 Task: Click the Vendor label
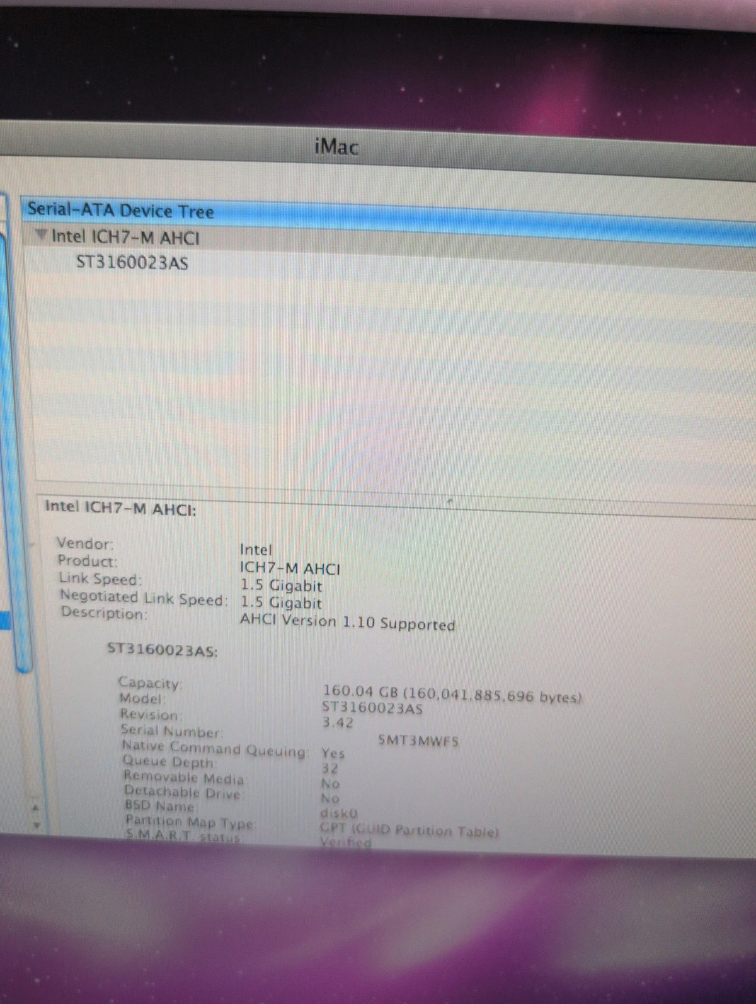[86, 543]
